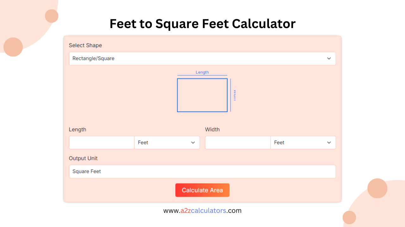
Task: Click the Length label above the diagram
Action: pos(202,72)
